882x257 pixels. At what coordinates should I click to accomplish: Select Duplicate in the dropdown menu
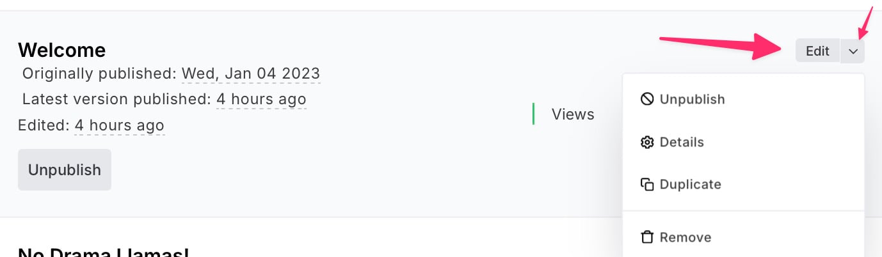(690, 184)
